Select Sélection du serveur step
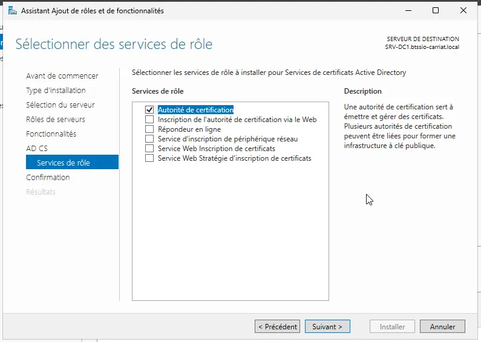This screenshot has height=342, width=481. [60, 105]
